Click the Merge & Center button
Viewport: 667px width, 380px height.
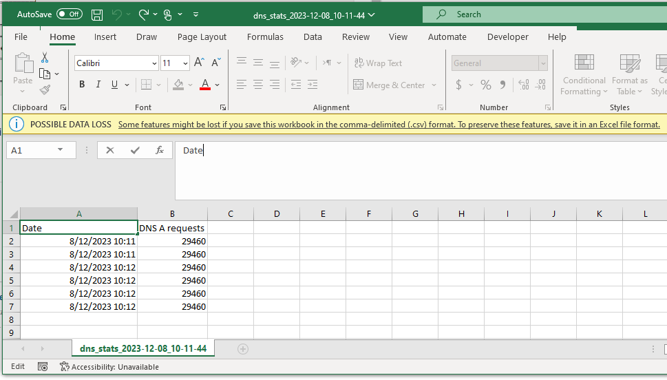pyautogui.click(x=390, y=85)
